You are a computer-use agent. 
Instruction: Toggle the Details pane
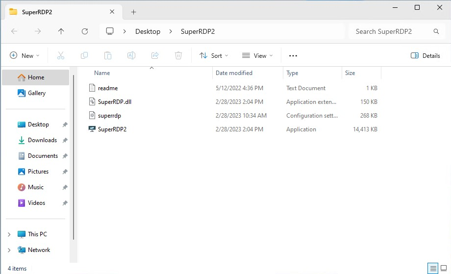pyautogui.click(x=426, y=55)
